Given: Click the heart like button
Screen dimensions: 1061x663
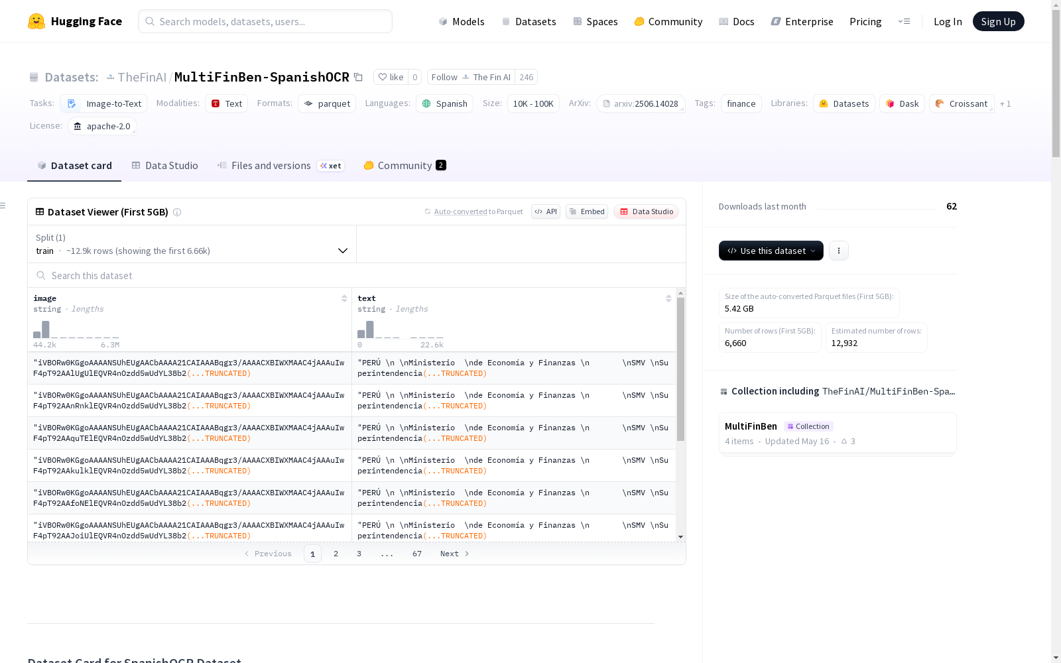Looking at the screenshot, I should [391, 77].
